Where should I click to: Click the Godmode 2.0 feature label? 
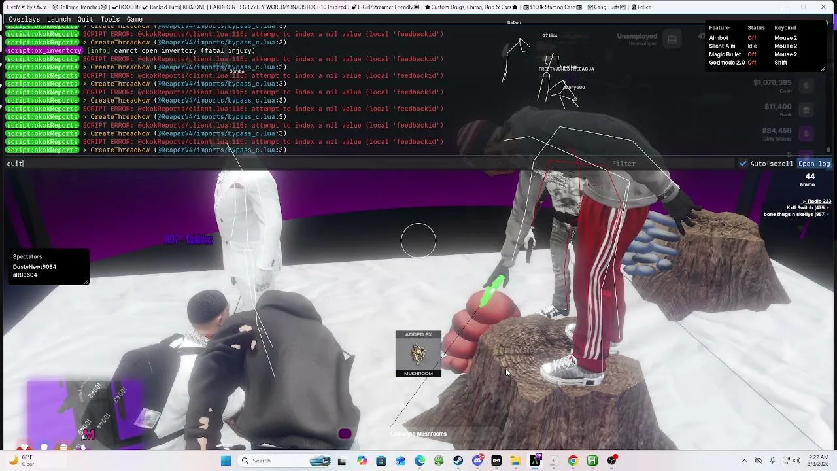click(x=726, y=63)
